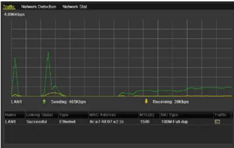Click the Linking Status column header
The height and width of the screenshot is (148, 234).
42,115
